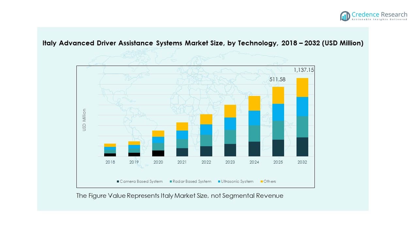The height and width of the screenshot is (235, 418).
Task: Click the yellow Others segment of 2032 bar
Action: (302, 87)
